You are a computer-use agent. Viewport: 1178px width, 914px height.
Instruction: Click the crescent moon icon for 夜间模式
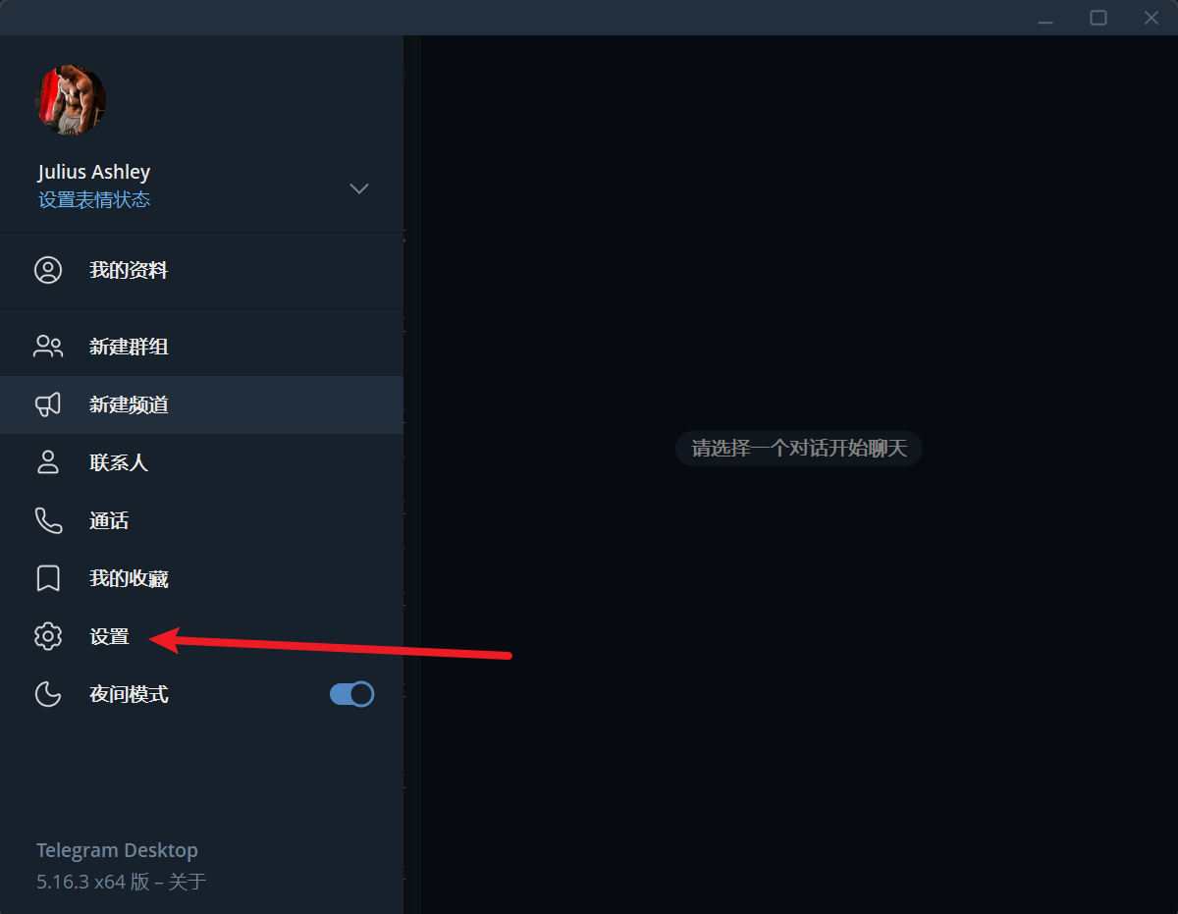pos(48,694)
